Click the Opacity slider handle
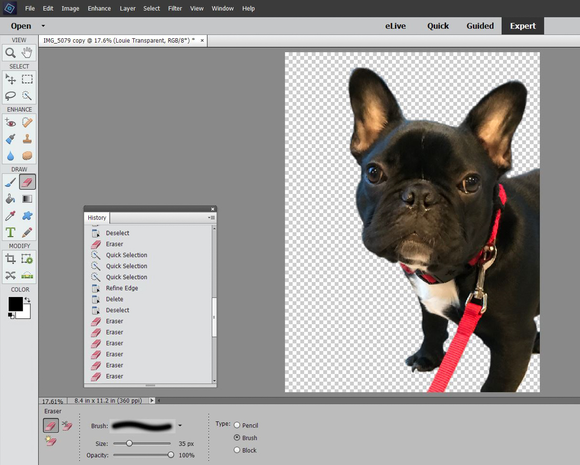 pos(171,455)
